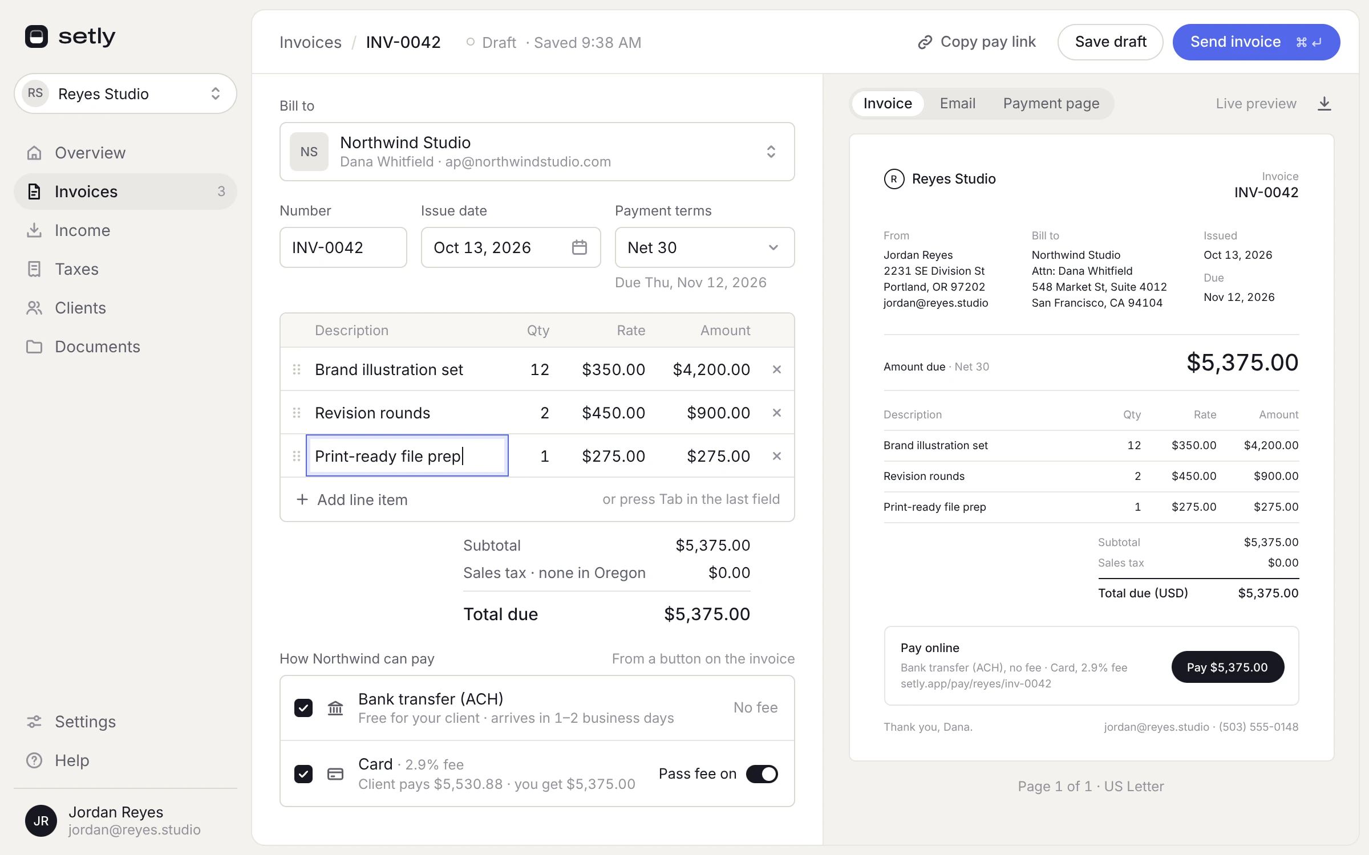1369x855 pixels.
Task: Switch preview to the Payment page tab
Action: point(1051,104)
